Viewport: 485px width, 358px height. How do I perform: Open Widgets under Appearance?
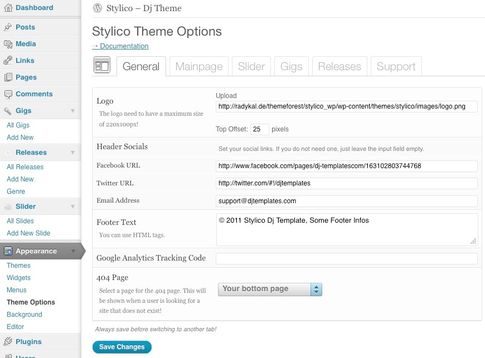pos(18,278)
